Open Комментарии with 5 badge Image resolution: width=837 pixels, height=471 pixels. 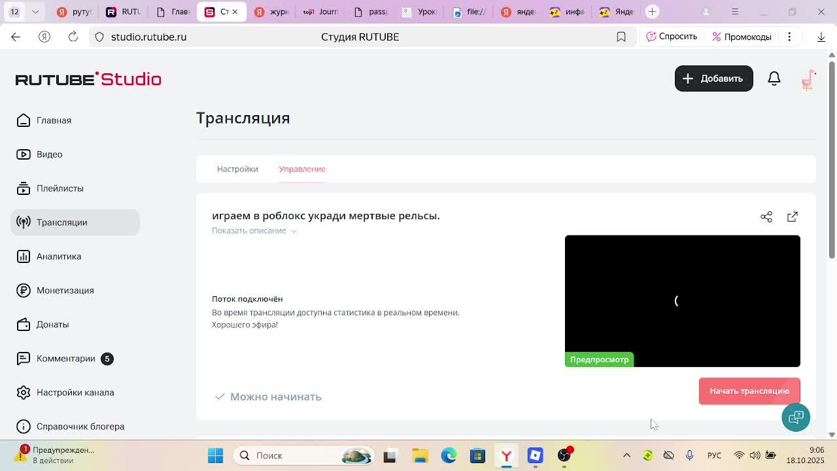click(x=65, y=358)
